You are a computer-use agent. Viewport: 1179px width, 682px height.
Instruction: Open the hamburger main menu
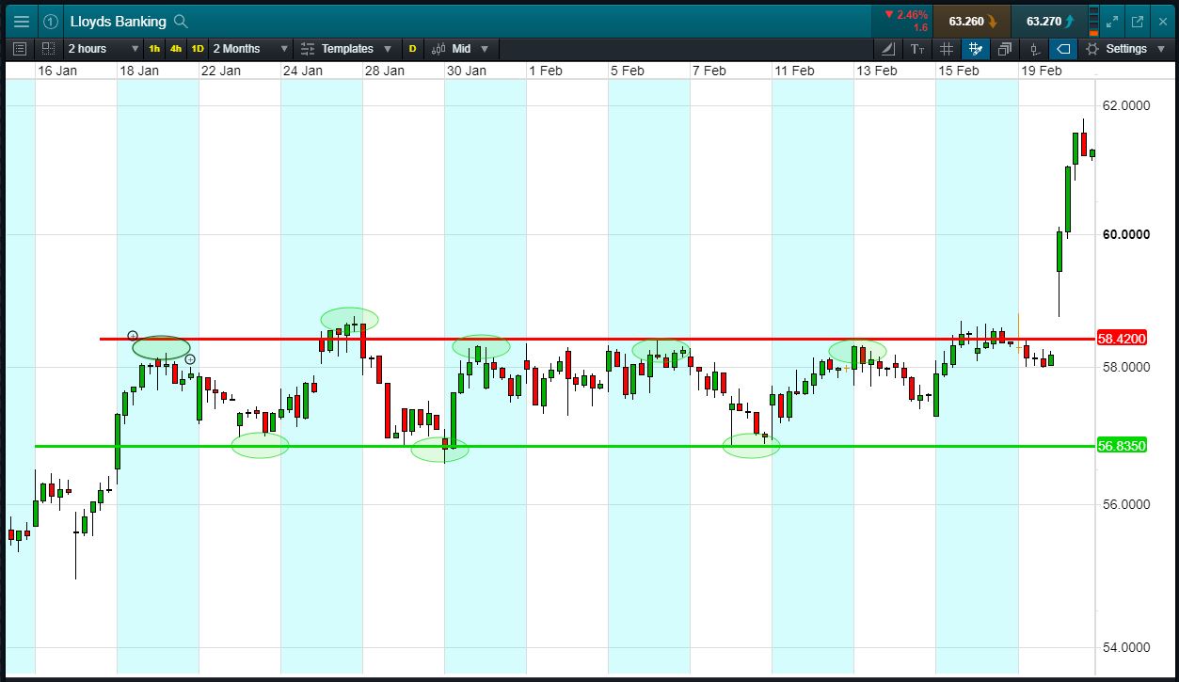tap(21, 21)
